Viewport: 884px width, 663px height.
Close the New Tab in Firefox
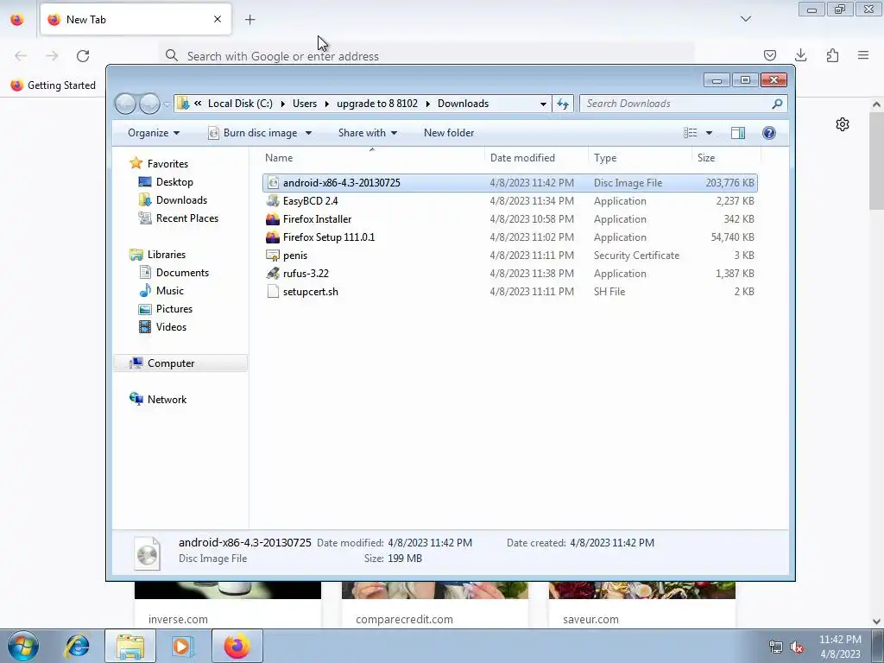pyautogui.click(x=217, y=19)
